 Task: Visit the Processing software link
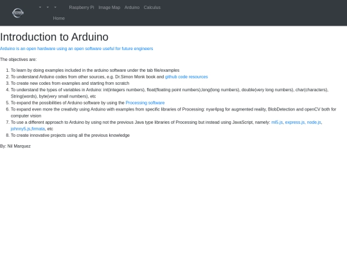(x=145, y=103)
